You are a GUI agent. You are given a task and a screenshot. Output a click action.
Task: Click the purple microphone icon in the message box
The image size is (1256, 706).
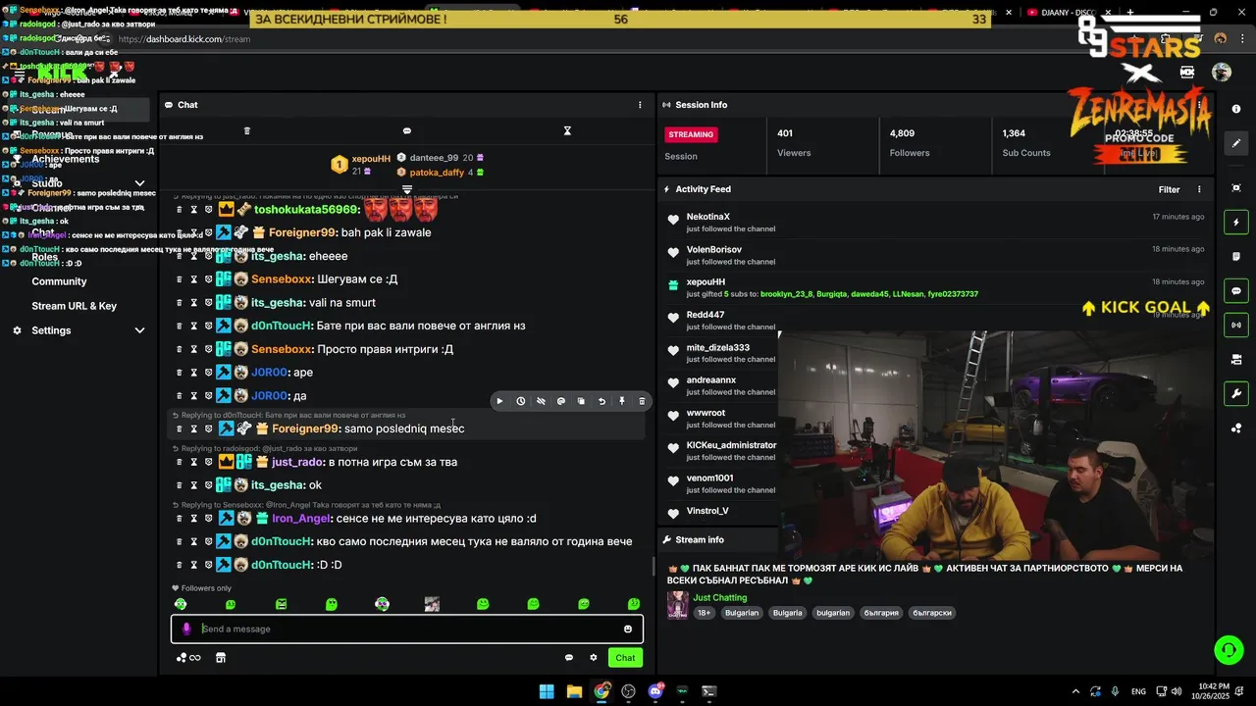click(x=186, y=629)
